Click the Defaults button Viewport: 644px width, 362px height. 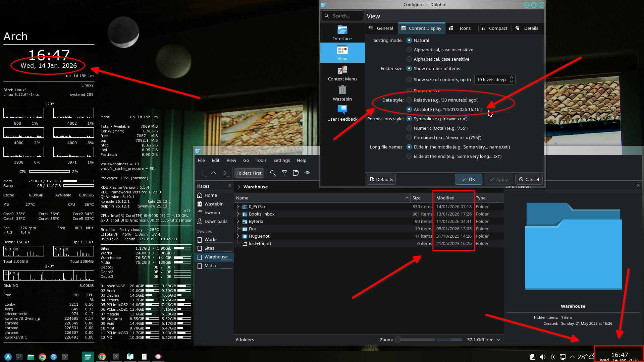381,179
